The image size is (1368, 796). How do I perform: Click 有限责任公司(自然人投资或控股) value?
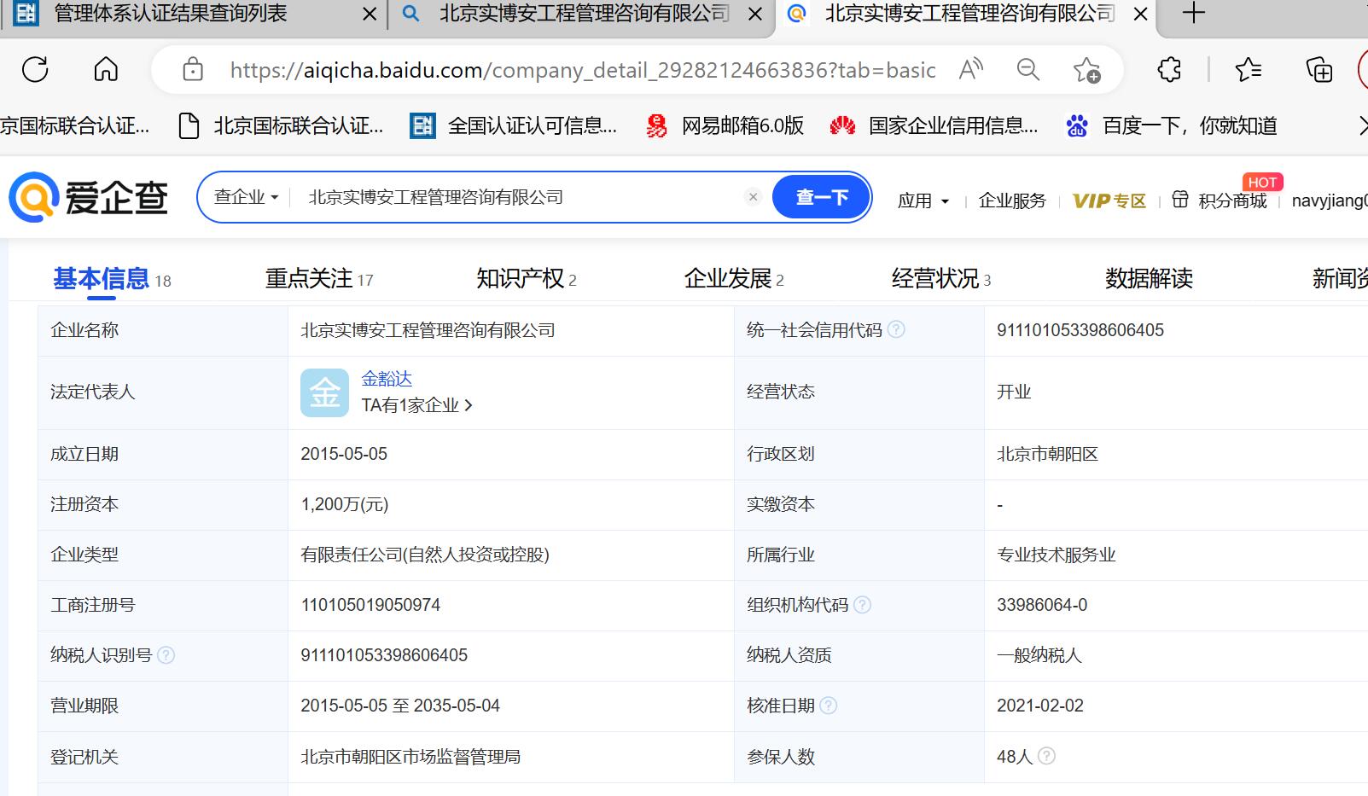(x=425, y=555)
